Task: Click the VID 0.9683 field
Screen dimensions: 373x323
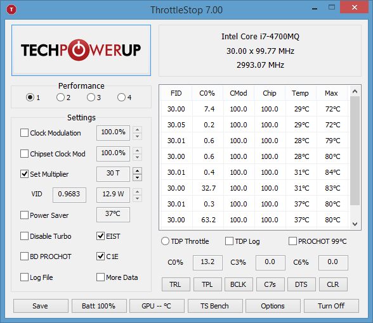Action: coord(69,195)
